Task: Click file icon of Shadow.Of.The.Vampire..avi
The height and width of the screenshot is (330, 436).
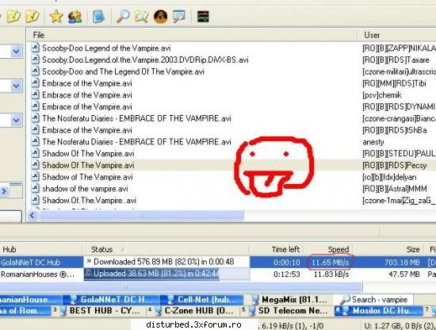Action: 36,200
